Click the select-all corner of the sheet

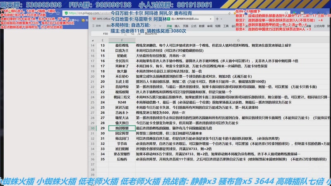(x=92, y=40)
